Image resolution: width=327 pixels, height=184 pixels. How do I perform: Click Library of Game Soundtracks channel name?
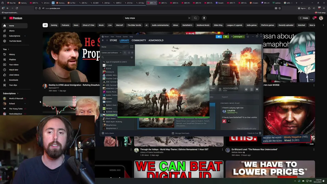coord(152,152)
